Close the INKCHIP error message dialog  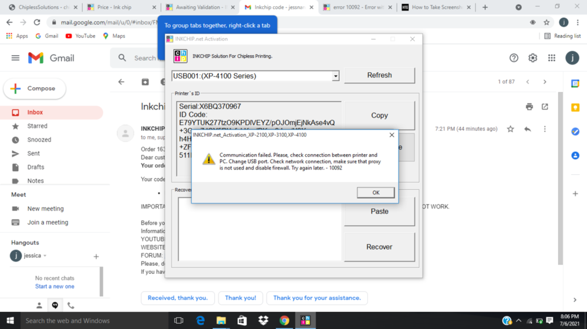click(392, 135)
